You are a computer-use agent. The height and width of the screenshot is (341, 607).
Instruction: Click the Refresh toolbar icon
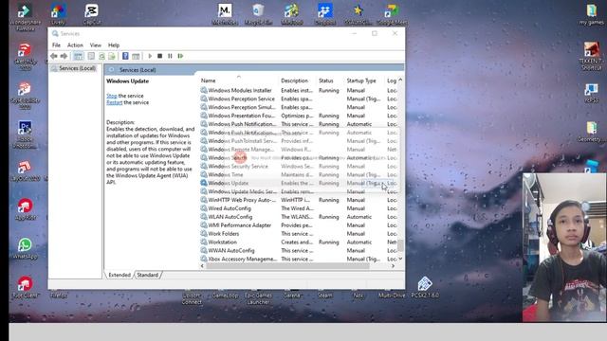[101, 56]
